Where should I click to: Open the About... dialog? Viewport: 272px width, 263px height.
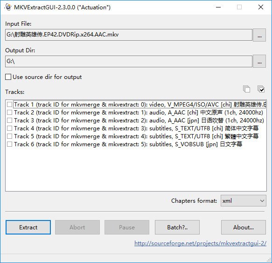pos(244,227)
